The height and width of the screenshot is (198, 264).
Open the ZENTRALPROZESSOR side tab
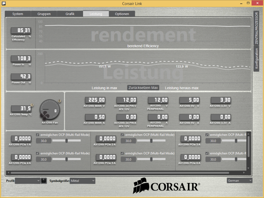(256, 28)
